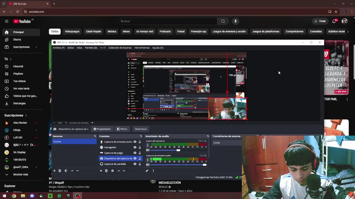Unlock the Captura de entrada audio source
Viewport: 355px width, 199px height.
click(140, 142)
